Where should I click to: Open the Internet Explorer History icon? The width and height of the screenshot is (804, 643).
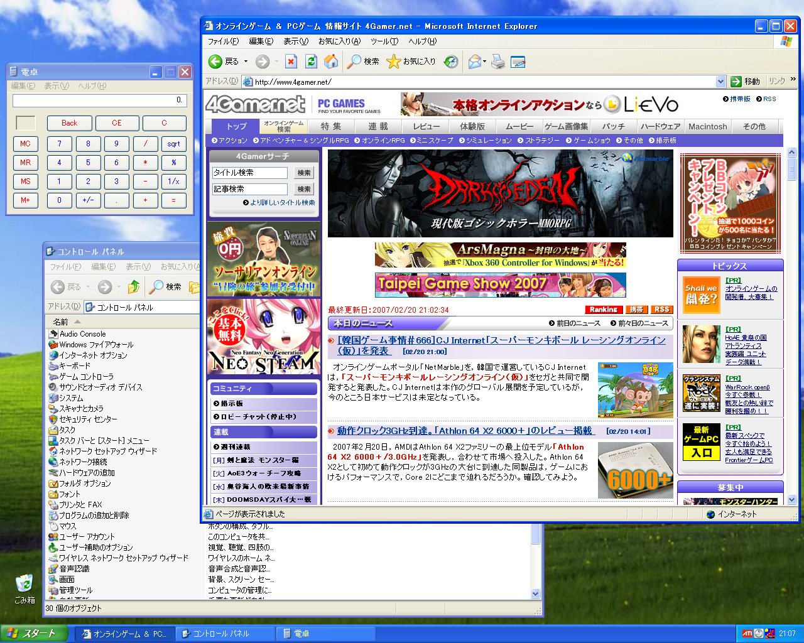(451, 62)
